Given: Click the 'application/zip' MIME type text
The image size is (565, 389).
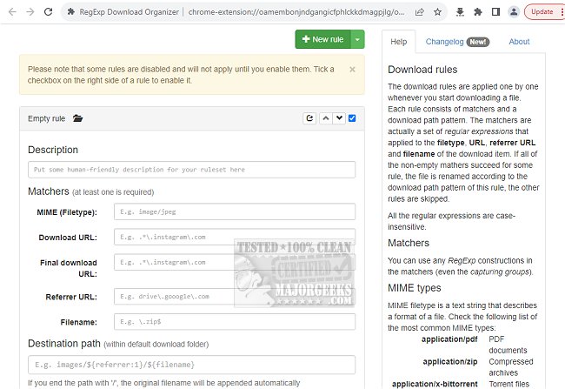Looking at the screenshot, I should (450, 361).
